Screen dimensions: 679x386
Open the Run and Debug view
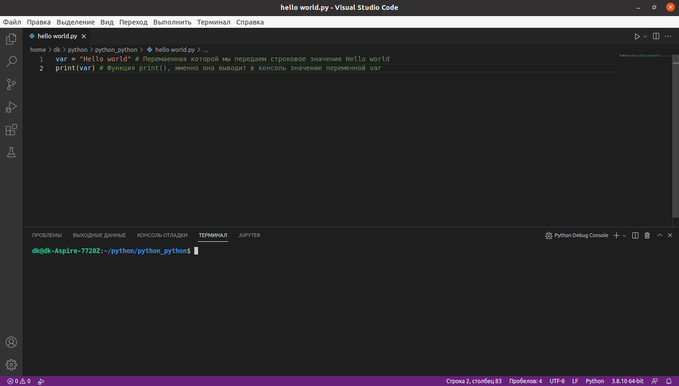pos(11,107)
